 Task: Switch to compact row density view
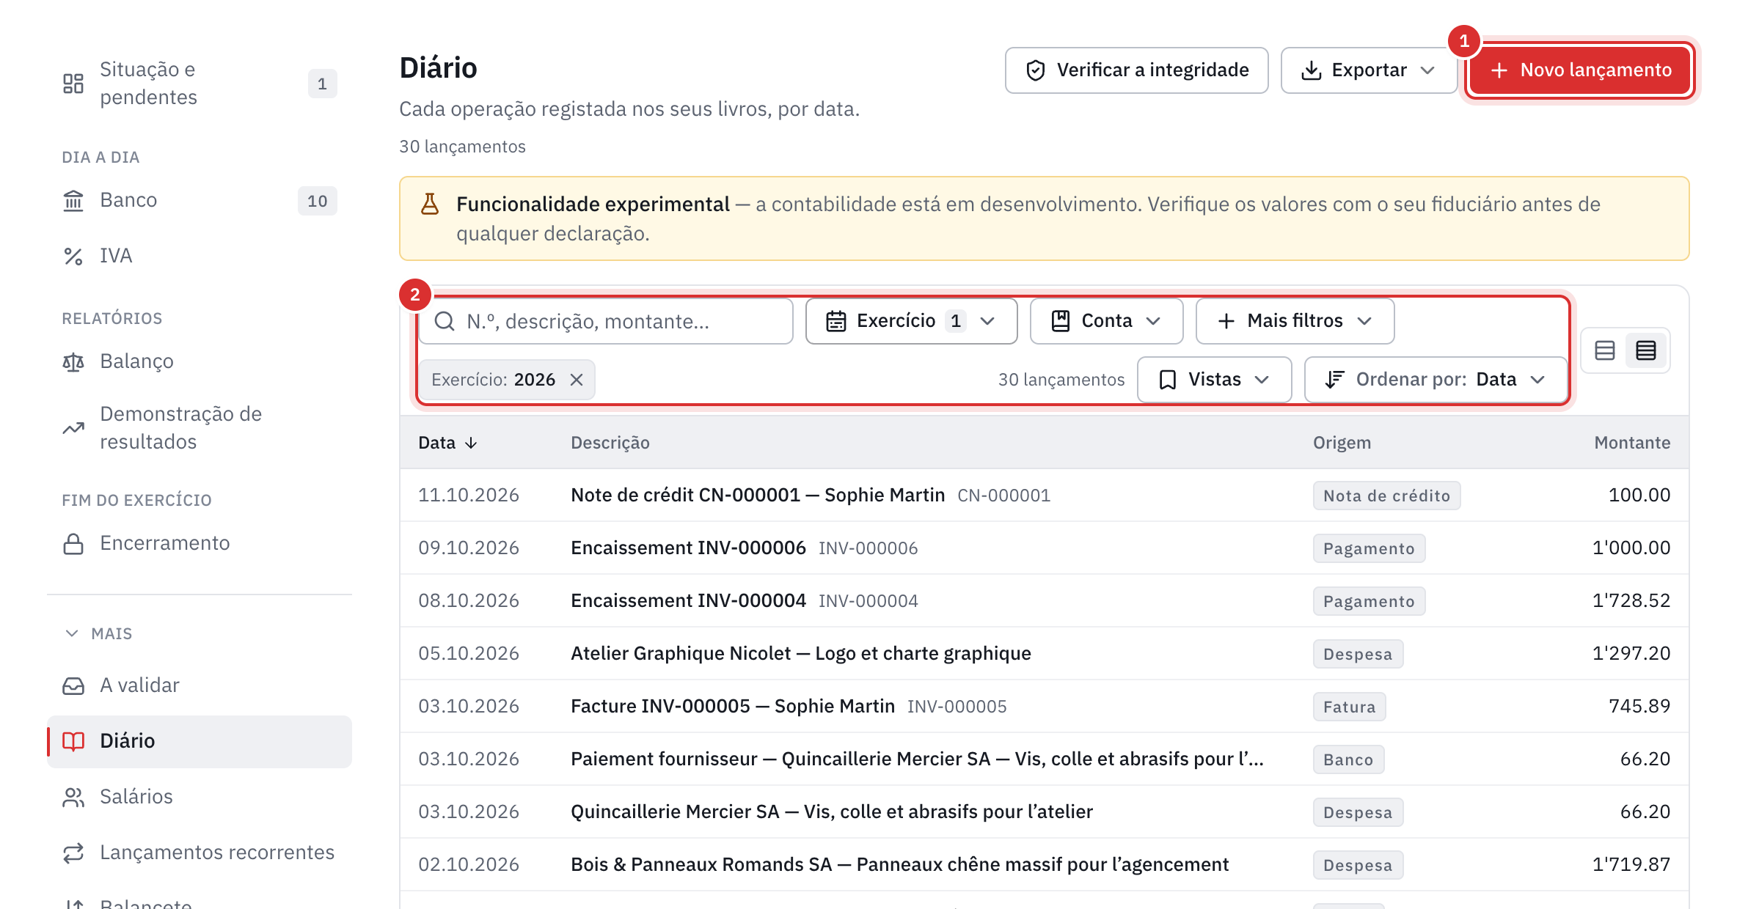click(x=1646, y=350)
